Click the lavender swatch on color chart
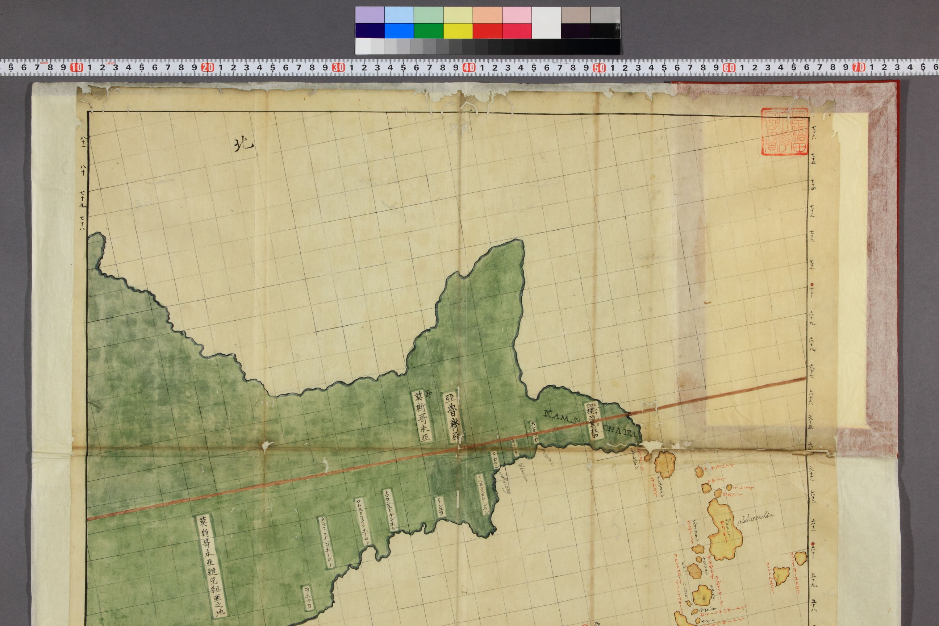Image resolution: width=939 pixels, height=626 pixels. click(x=370, y=15)
